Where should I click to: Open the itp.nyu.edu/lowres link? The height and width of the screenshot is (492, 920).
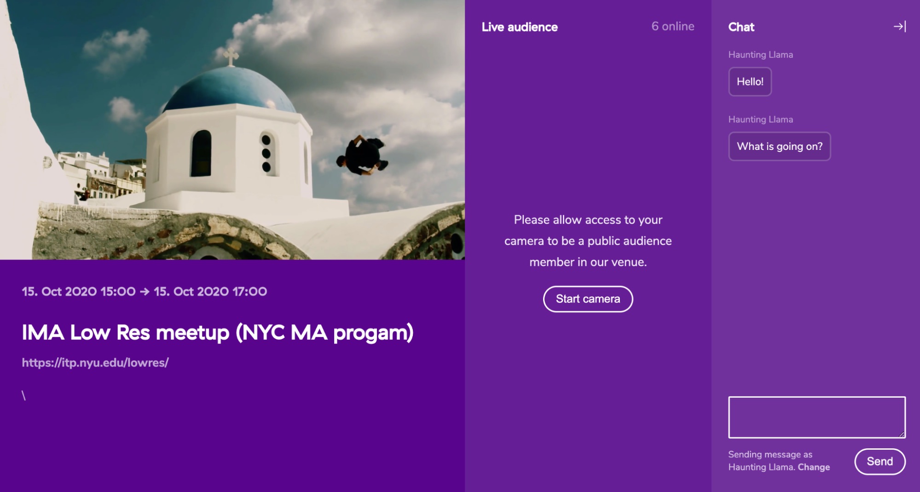click(95, 363)
